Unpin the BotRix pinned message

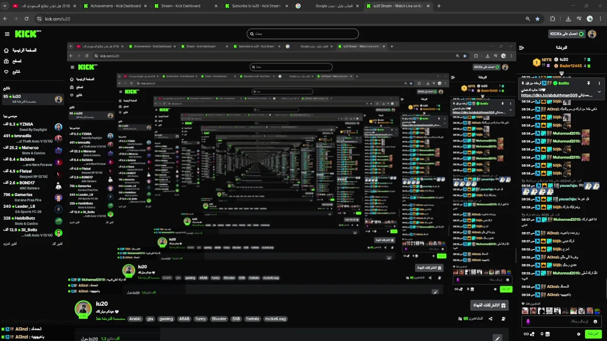coord(589,83)
